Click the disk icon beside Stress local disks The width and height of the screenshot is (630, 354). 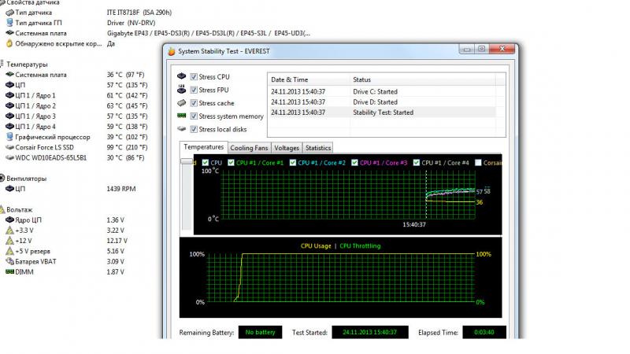[x=182, y=129]
